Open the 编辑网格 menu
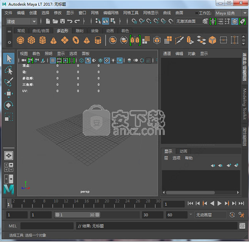249x242 pixels. click(x=111, y=13)
